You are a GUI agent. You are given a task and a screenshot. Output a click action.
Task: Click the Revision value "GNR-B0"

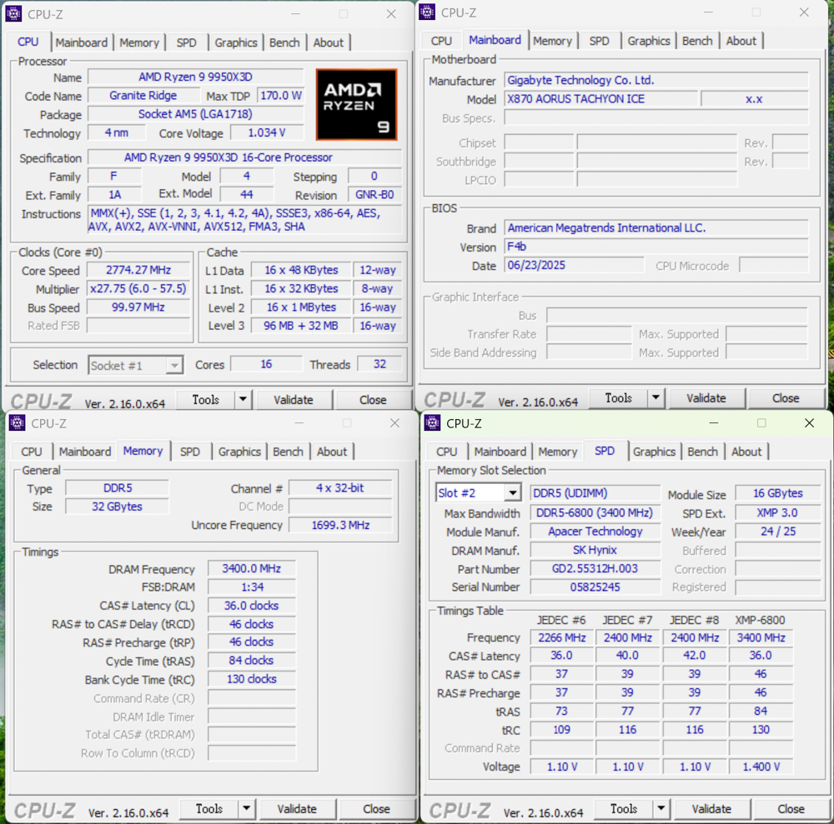(x=374, y=194)
